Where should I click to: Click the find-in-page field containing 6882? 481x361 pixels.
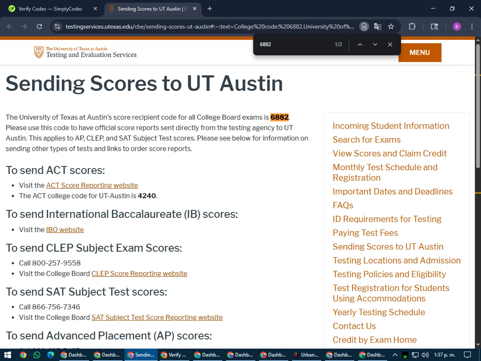pos(293,44)
